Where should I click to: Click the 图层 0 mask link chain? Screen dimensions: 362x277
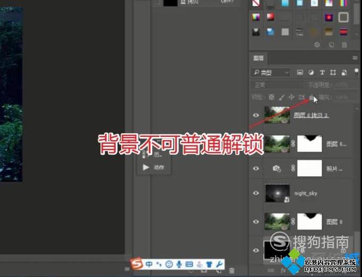[293, 222]
